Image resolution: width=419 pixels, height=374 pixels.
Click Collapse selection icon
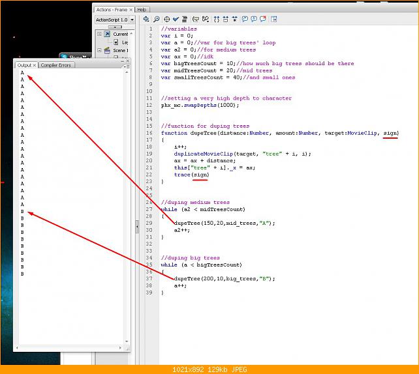[x=226, y=19]
